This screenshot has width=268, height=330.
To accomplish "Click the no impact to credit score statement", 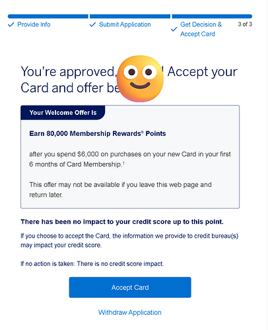I will (122, 222).
